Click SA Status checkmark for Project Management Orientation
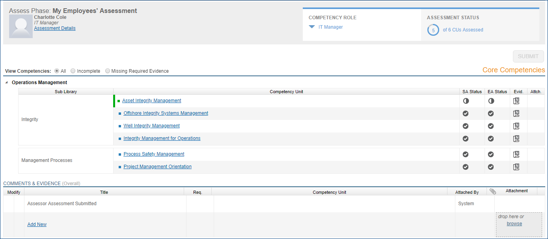 tap(466, 167)
